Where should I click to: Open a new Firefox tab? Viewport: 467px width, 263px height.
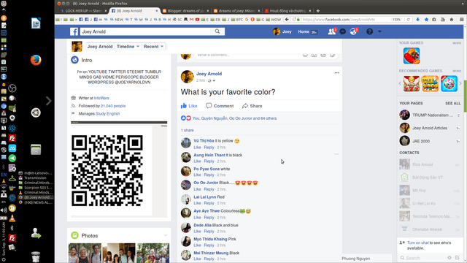click(318, 11)
